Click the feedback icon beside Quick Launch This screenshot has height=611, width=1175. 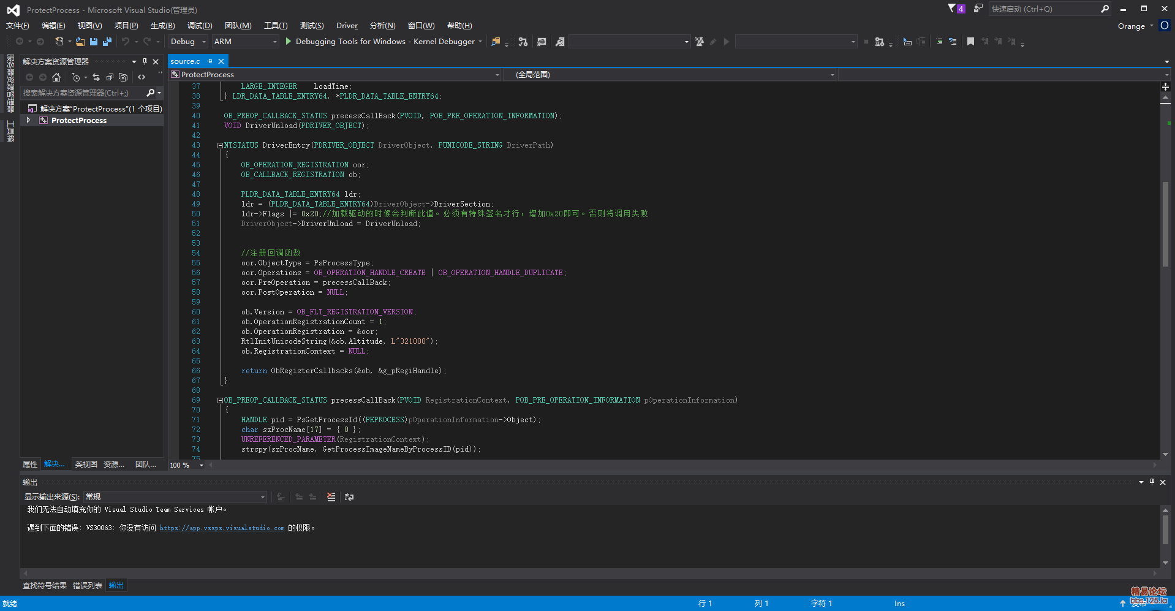(x=978, y=9)
